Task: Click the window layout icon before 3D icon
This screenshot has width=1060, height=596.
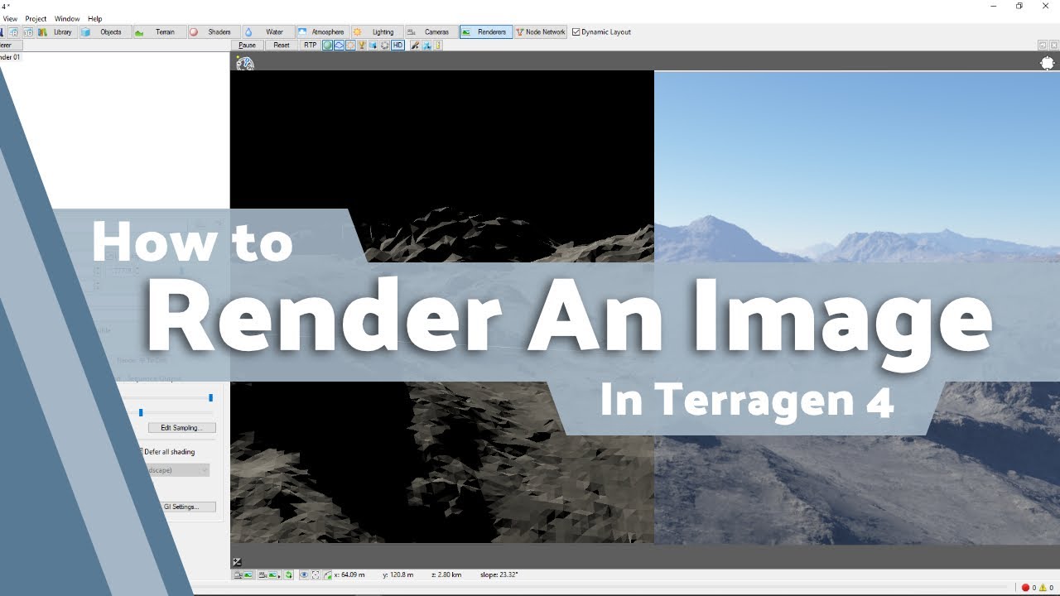Action: 14,32
